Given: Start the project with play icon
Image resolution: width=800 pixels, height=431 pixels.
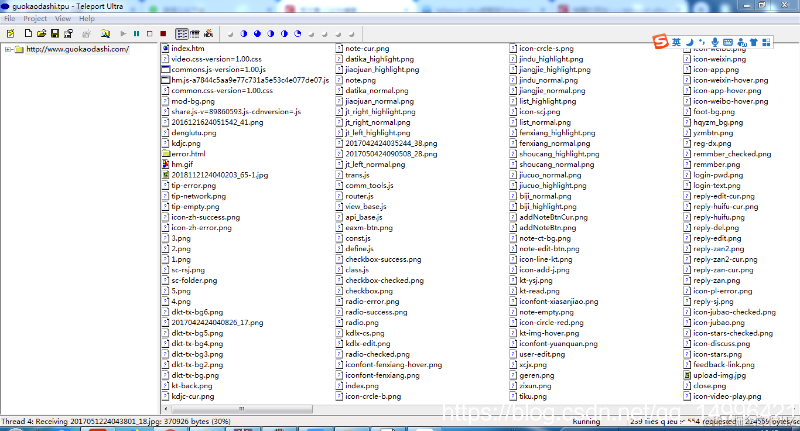Looking at the screenshot, I should tap(123, 34).
